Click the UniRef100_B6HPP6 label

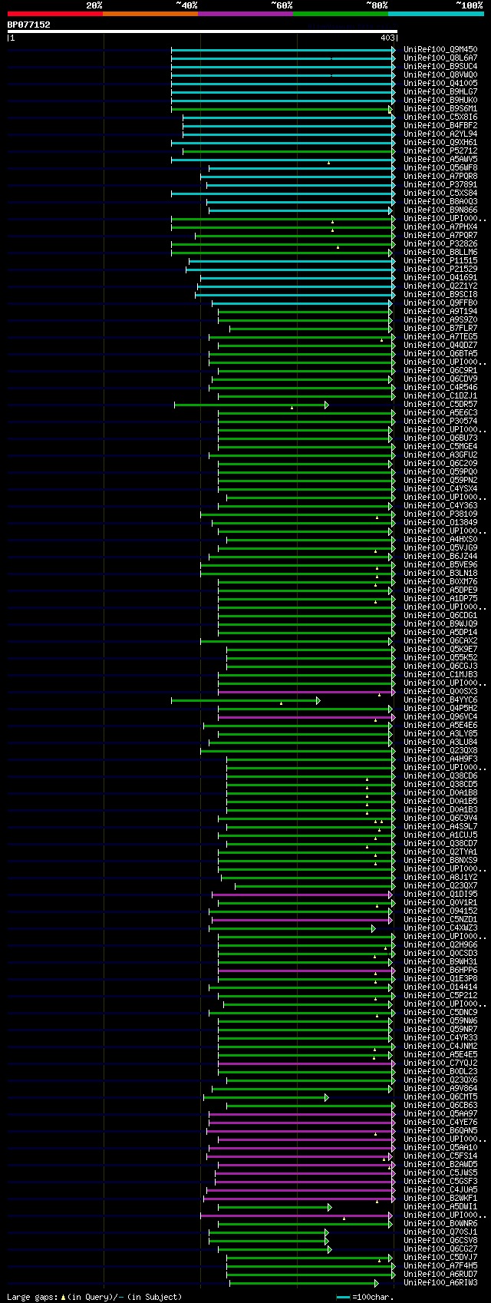coord(440,970)
